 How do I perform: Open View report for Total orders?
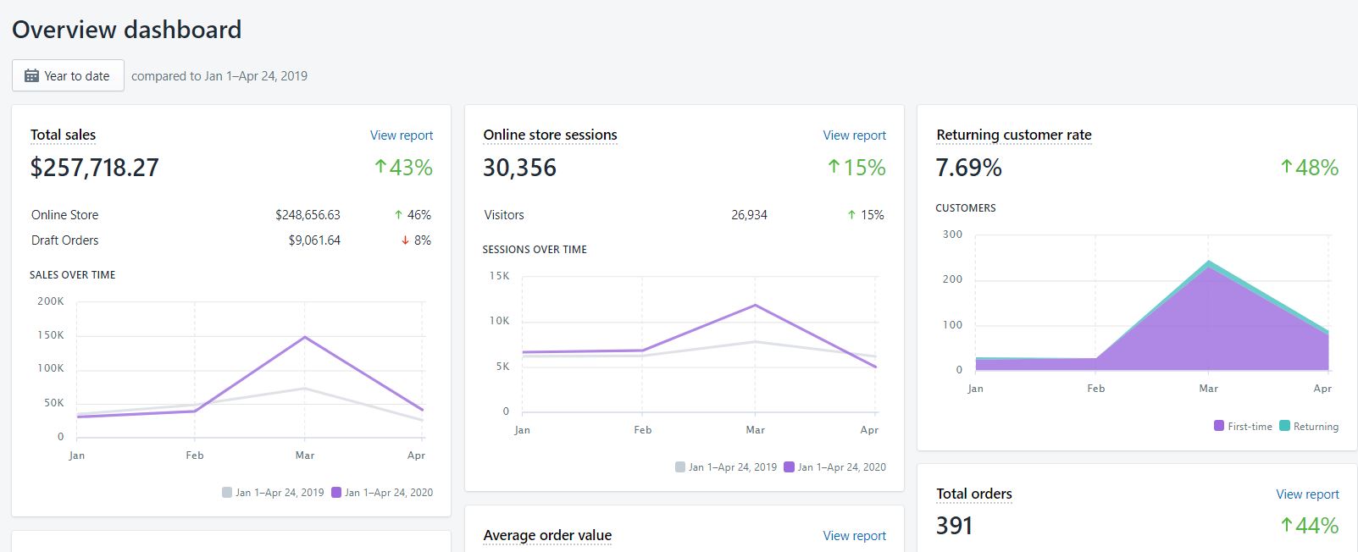1307,494
